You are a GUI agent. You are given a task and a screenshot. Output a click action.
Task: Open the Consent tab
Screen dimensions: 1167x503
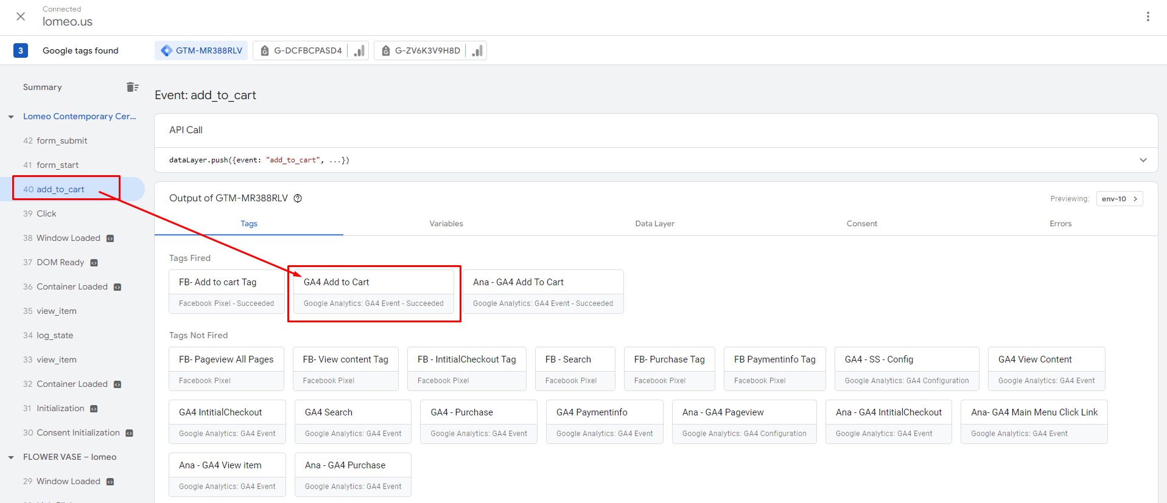(861, 224)
